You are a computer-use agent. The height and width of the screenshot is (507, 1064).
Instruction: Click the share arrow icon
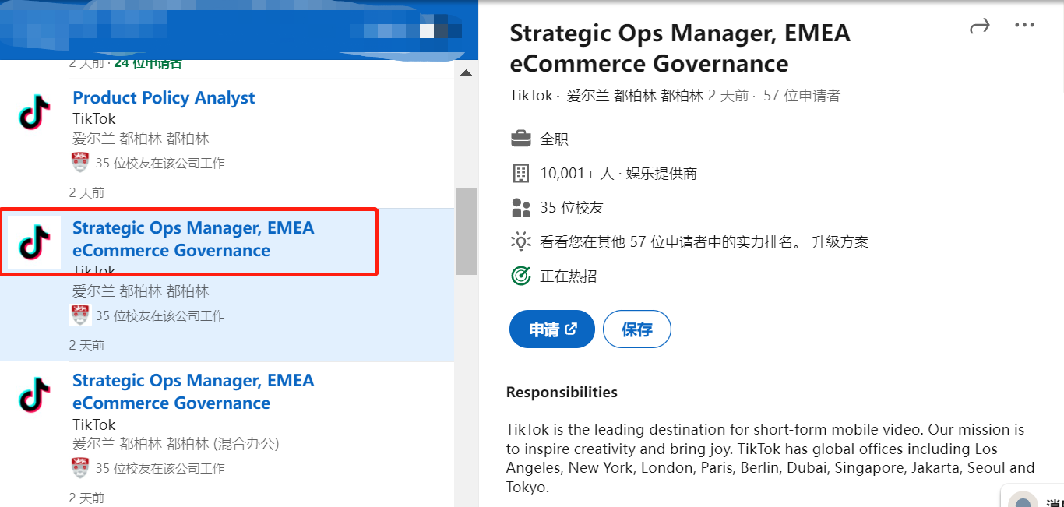click(979, 27)
